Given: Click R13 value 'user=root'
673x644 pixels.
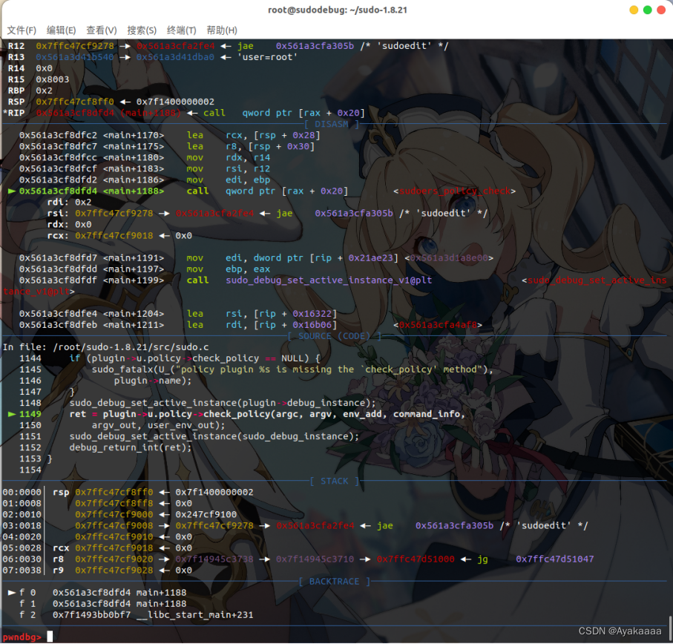Looking at the screenshot, I should pyautogui.click(x=267, y=57).
